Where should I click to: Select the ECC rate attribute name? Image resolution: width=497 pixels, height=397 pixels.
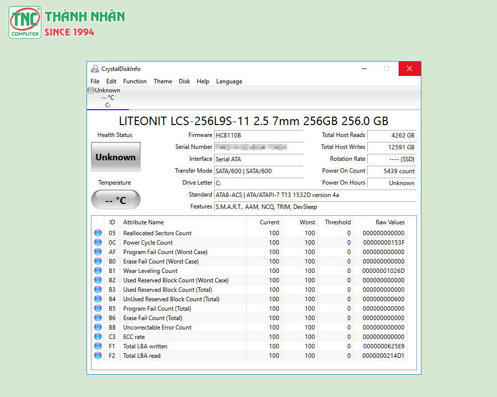click(134, 337)
